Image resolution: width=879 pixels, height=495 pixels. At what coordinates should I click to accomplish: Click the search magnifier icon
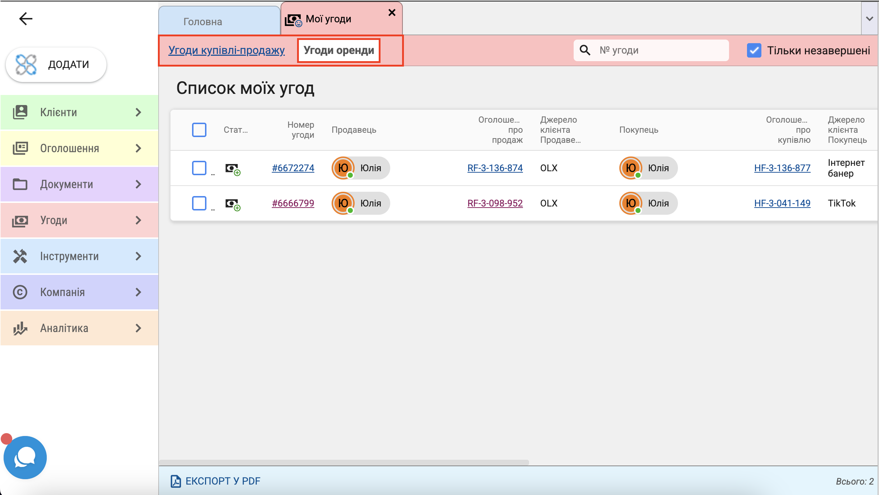585,50
